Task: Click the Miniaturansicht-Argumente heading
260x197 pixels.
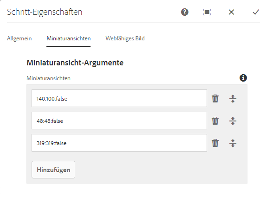Action: (x=75, y=63)
